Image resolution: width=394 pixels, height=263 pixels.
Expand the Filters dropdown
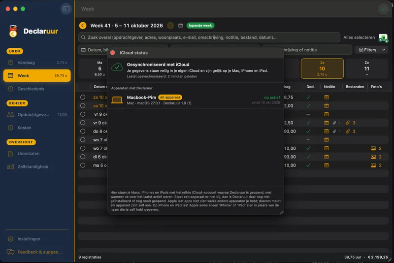click(x=371, y=50)
